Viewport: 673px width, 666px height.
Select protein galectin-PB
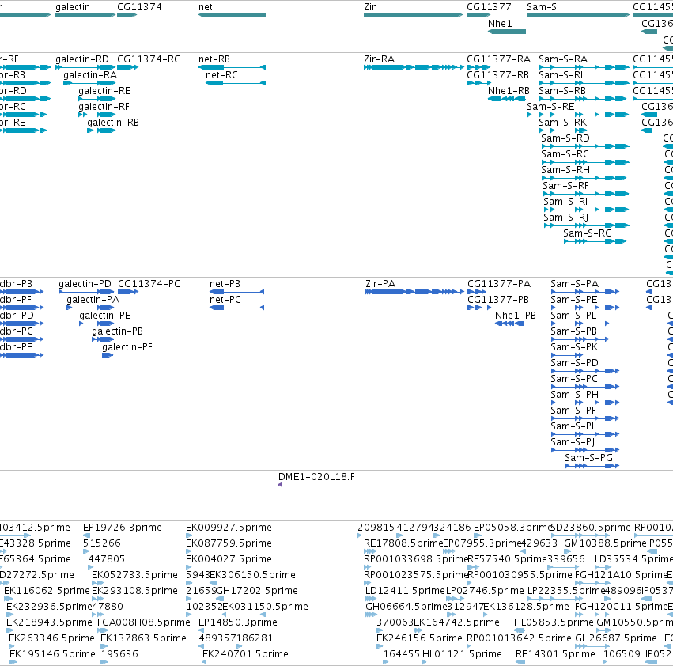click(103, 339)
